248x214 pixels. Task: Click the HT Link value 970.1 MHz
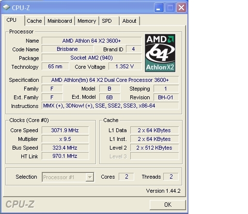(65, 156)
